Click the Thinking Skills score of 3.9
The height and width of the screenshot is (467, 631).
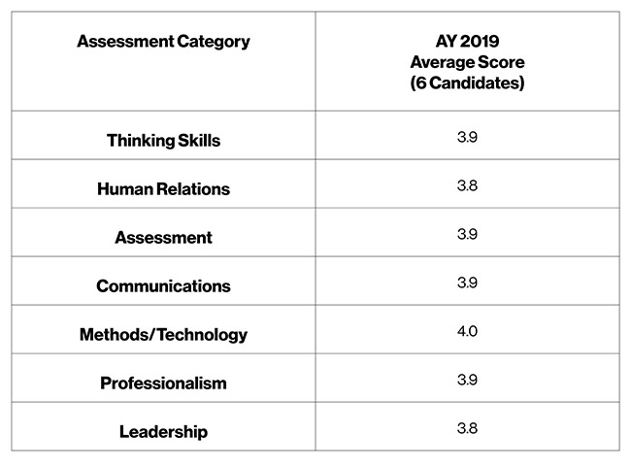[x=467, y=137]
